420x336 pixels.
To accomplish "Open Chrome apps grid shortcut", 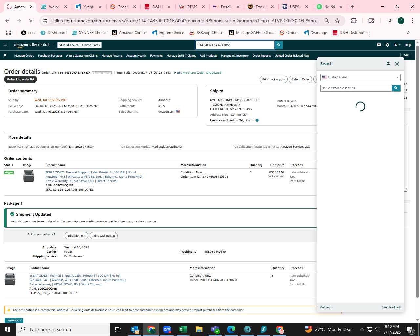I will coord(9,33).
